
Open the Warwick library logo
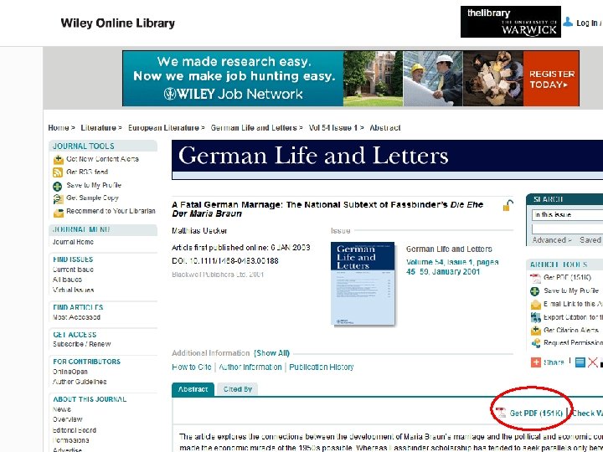pyautogui.click(x=510, y=22)
